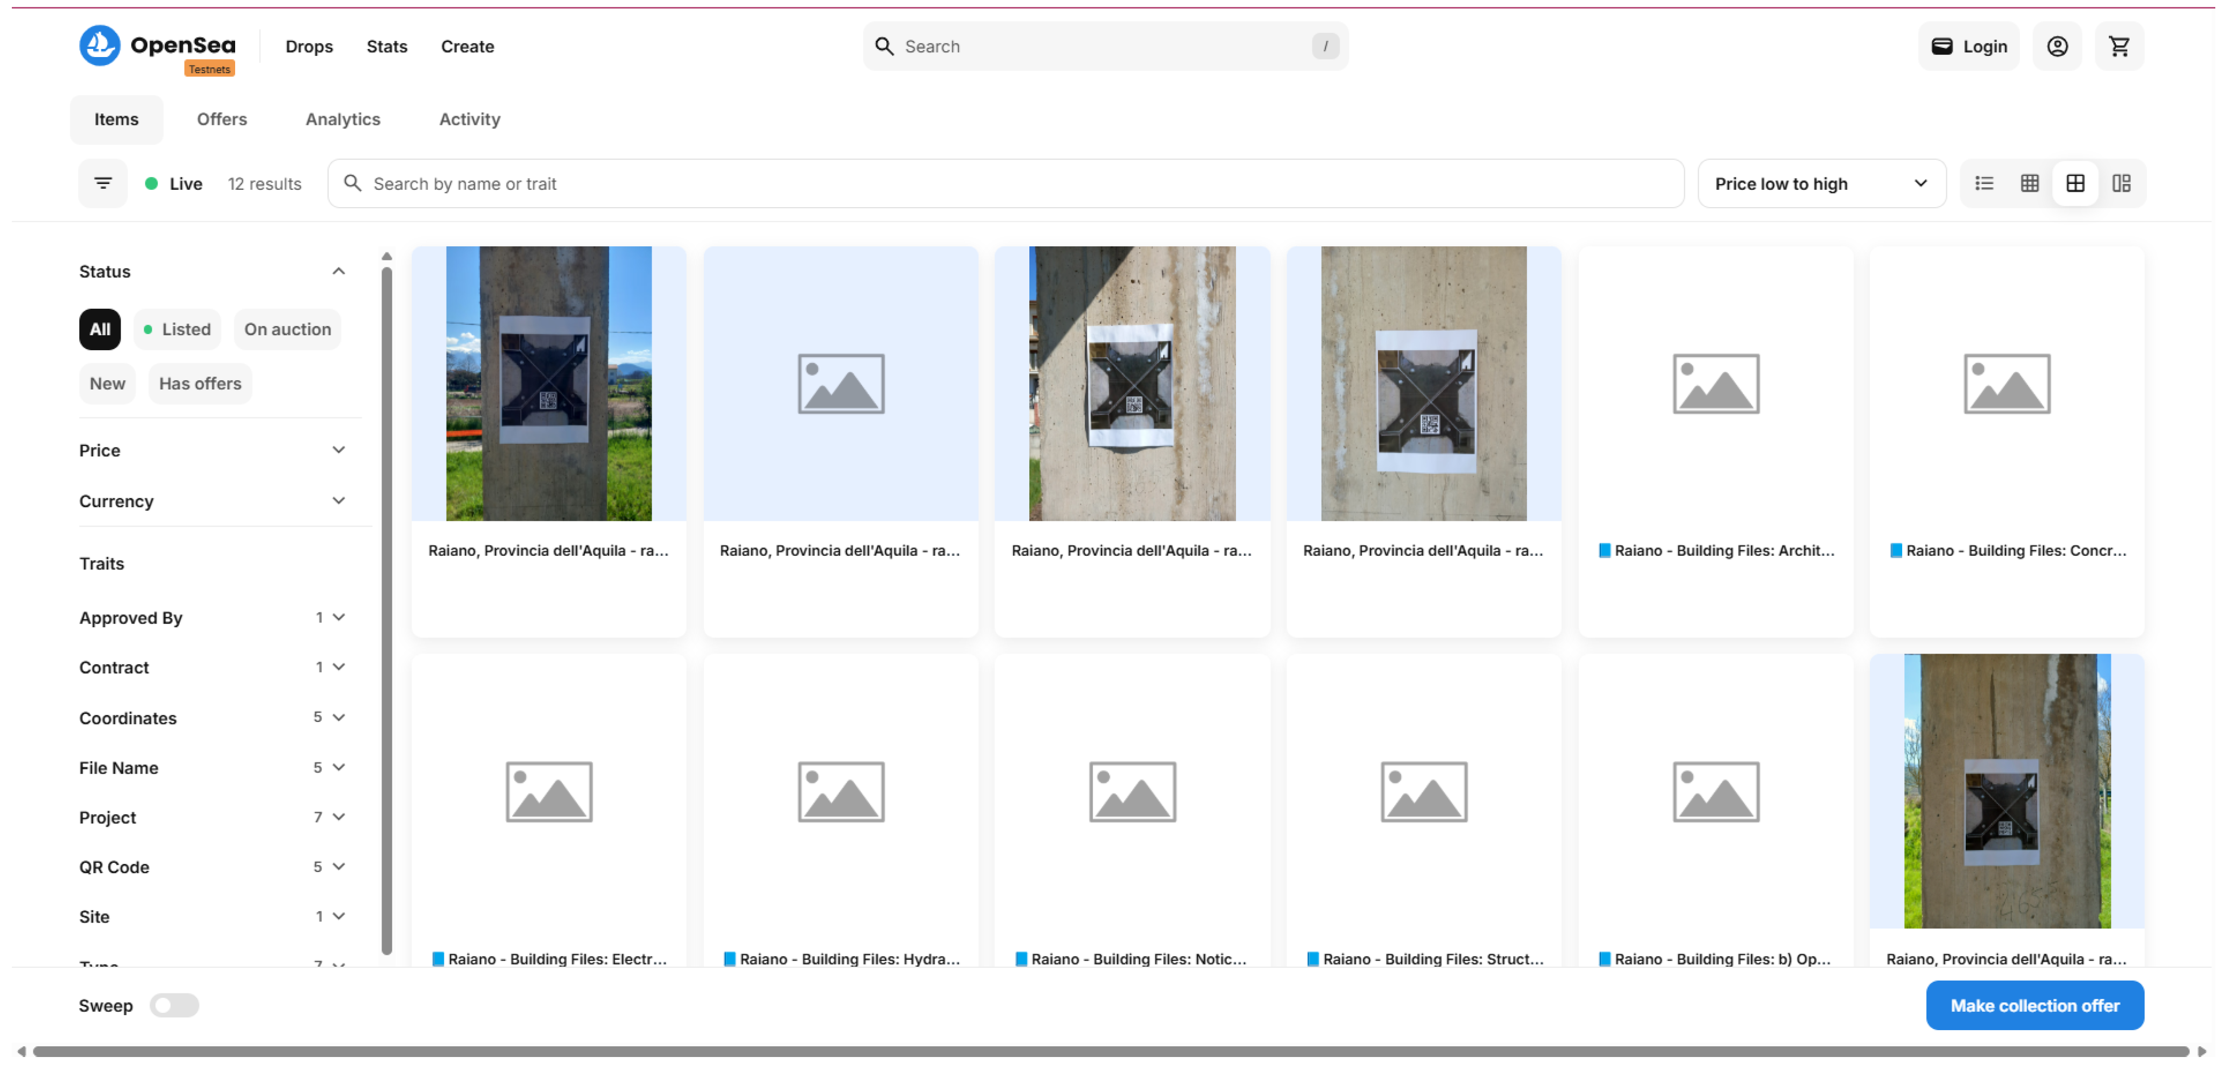This screenshot has height=1071, width=2225.
Task: Select the On auction status filter
Action: click(287, 329)
